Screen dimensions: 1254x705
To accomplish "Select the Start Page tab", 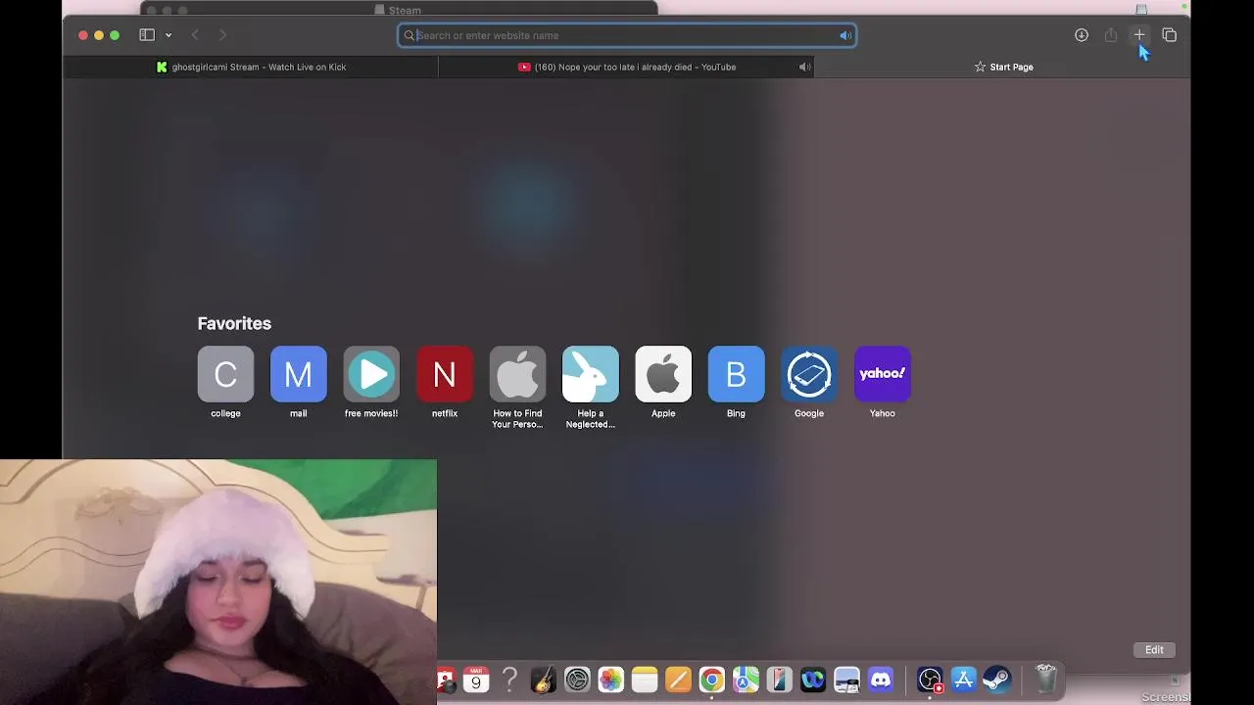I will tap(1003, 67).
